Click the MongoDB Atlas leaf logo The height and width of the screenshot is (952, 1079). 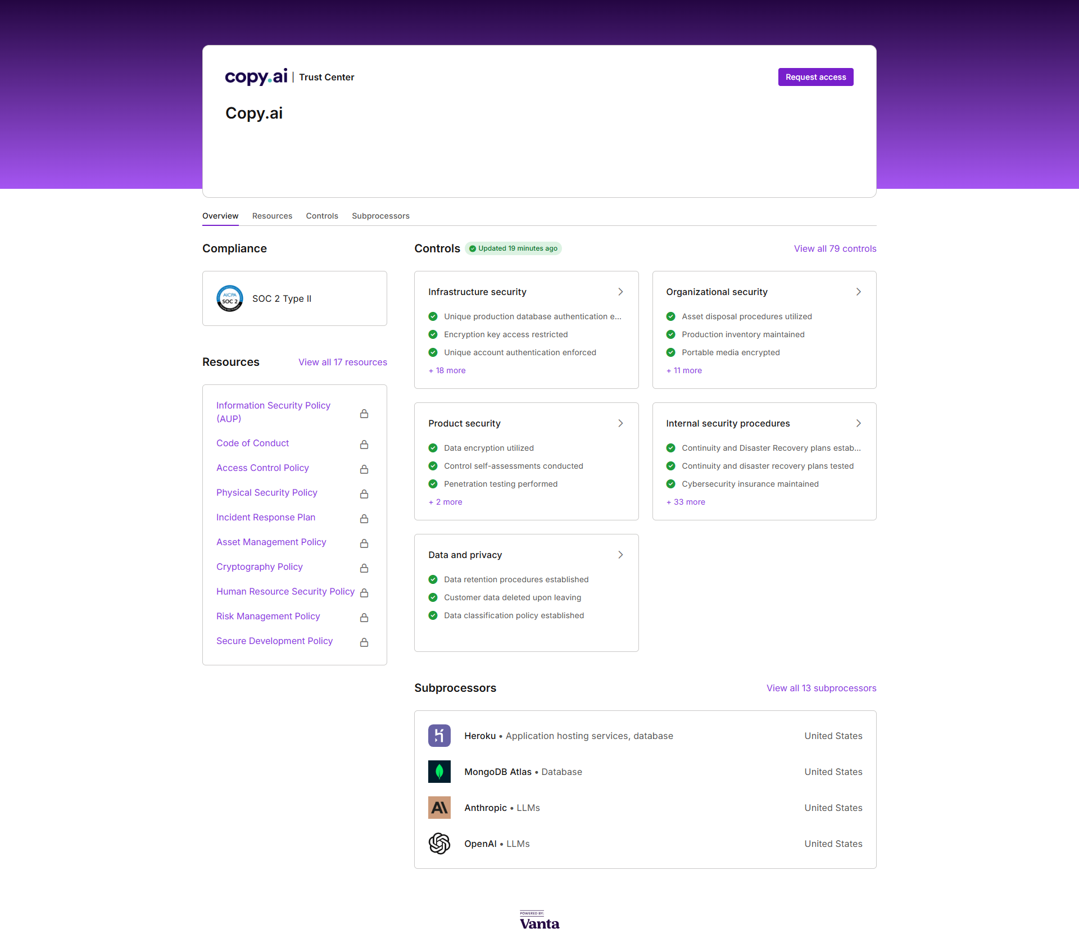click(x=439, y=772)
